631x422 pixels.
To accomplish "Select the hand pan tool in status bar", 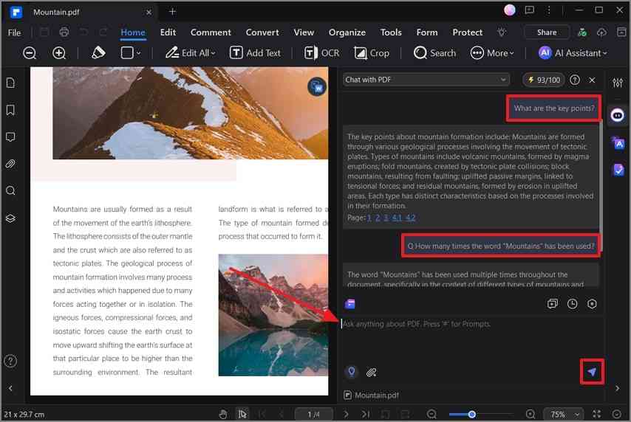I will tap(223, 414).
